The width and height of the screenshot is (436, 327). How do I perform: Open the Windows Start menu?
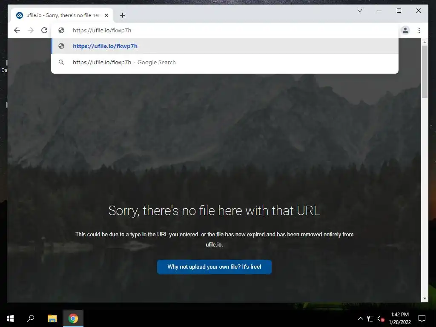10,318
